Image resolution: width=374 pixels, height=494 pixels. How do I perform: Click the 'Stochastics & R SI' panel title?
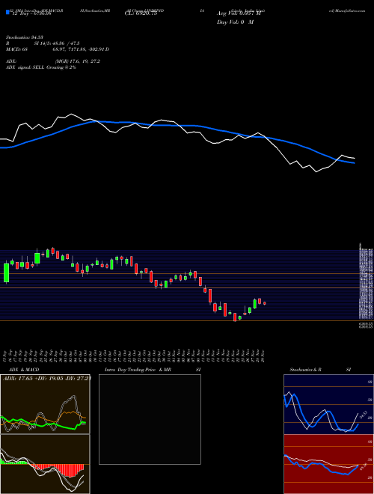coord(320,370)
